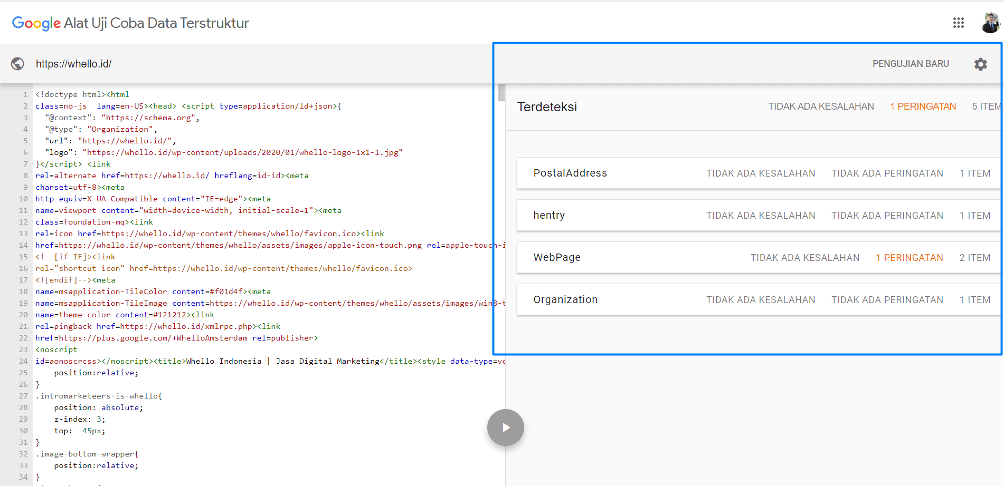Run the test with play button

coord(505,427)
